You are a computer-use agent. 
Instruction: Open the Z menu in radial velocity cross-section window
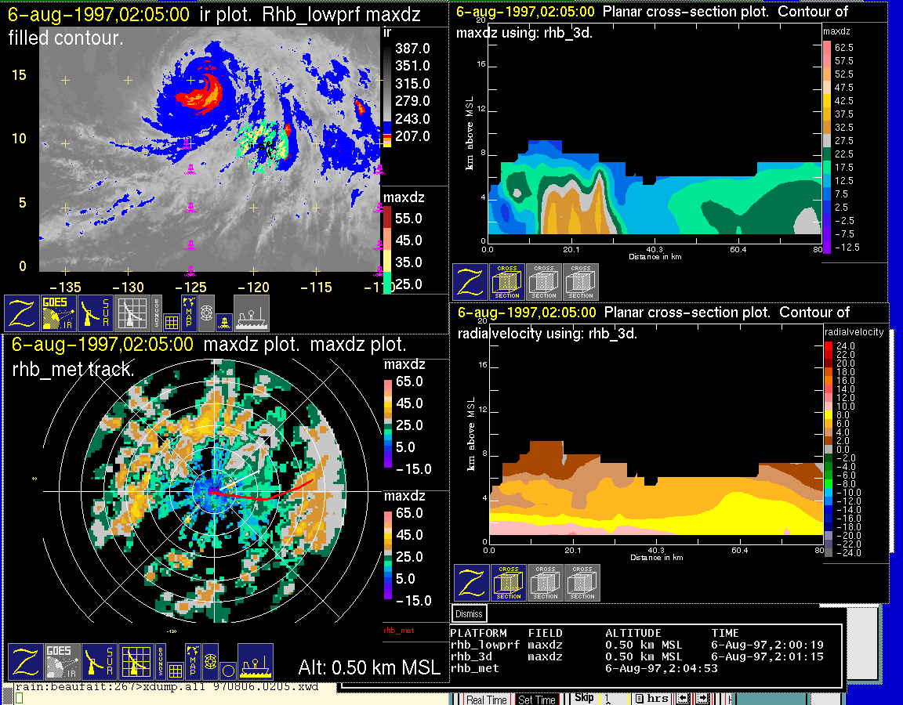click(471, 583)
